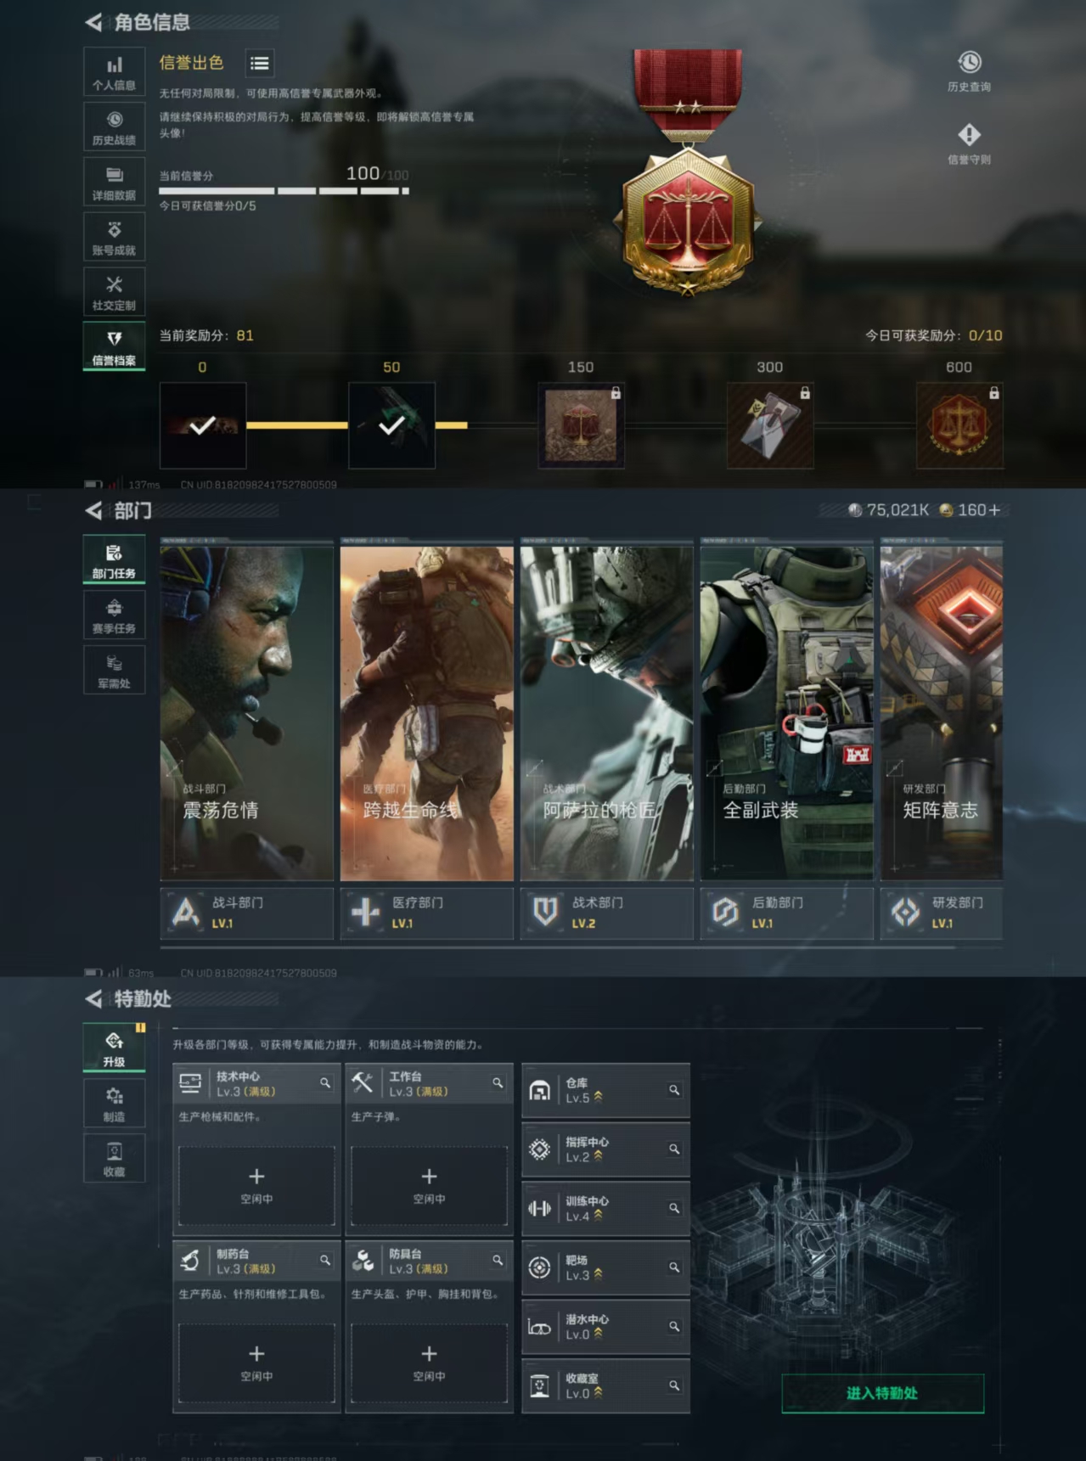Click the back arrow next to 角色信息
The width and height of the screenshot is (1086, 1461).
click(94, 23)
